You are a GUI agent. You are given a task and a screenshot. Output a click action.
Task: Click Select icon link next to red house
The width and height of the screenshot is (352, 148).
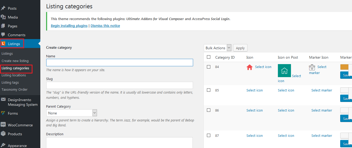[263, 67]
